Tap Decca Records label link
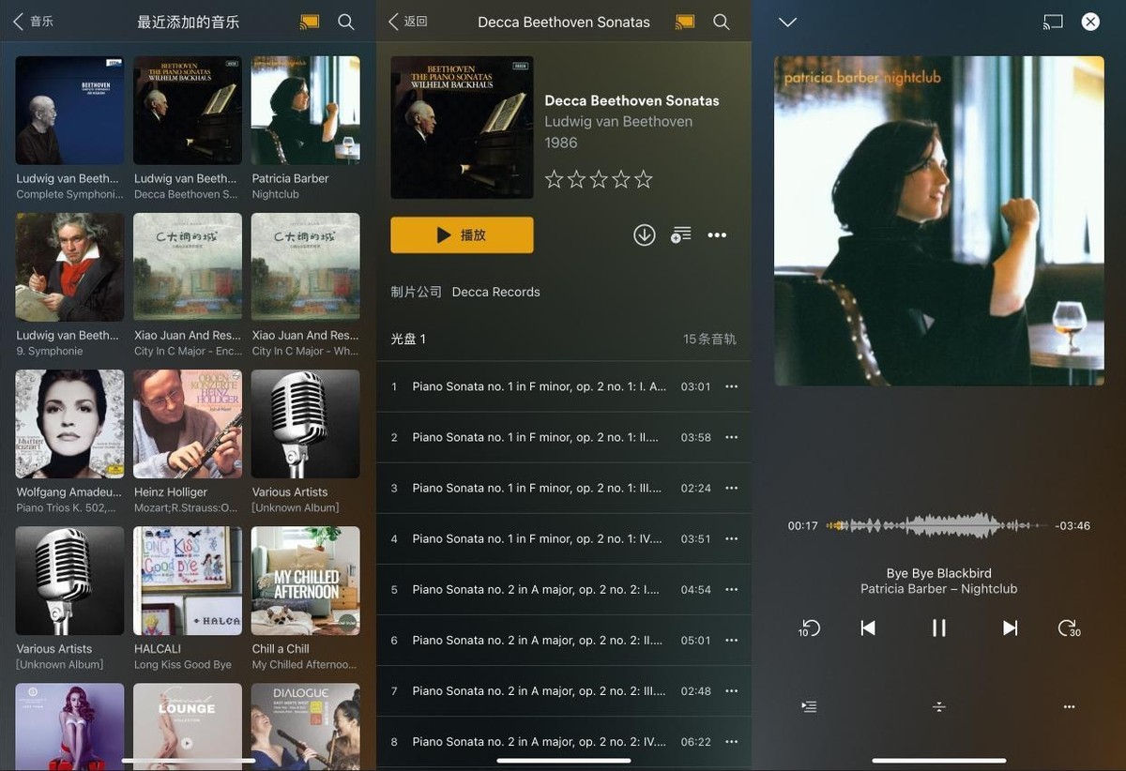This screenshot has height=771, width=1126. click(x=495, y=292)
